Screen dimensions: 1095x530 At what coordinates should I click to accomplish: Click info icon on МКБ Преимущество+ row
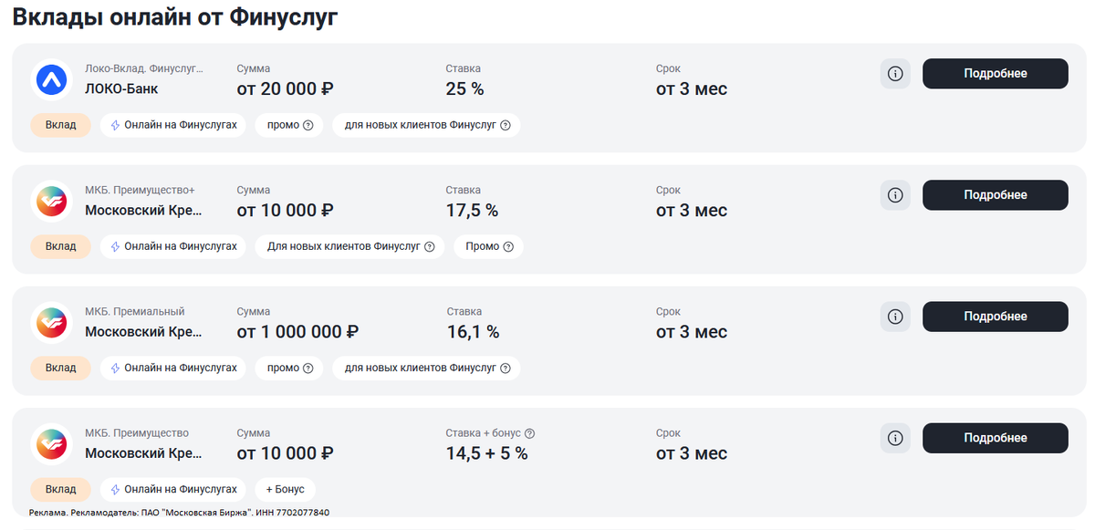point(895,195)
